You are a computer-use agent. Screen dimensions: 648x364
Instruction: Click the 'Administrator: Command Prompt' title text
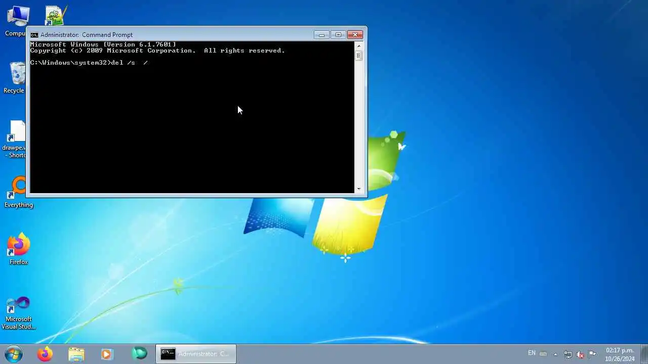[x=87, y=35]
